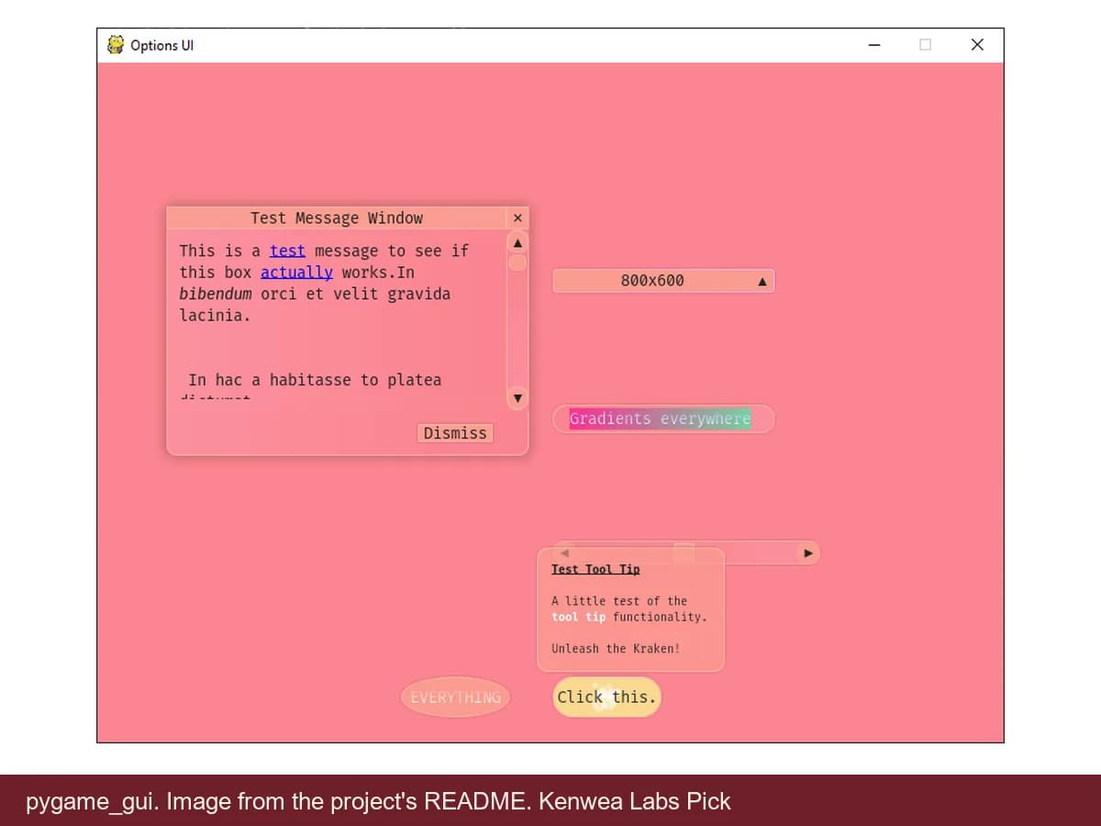
Task: Dismiss the test message window
Action: coord(455,433)
